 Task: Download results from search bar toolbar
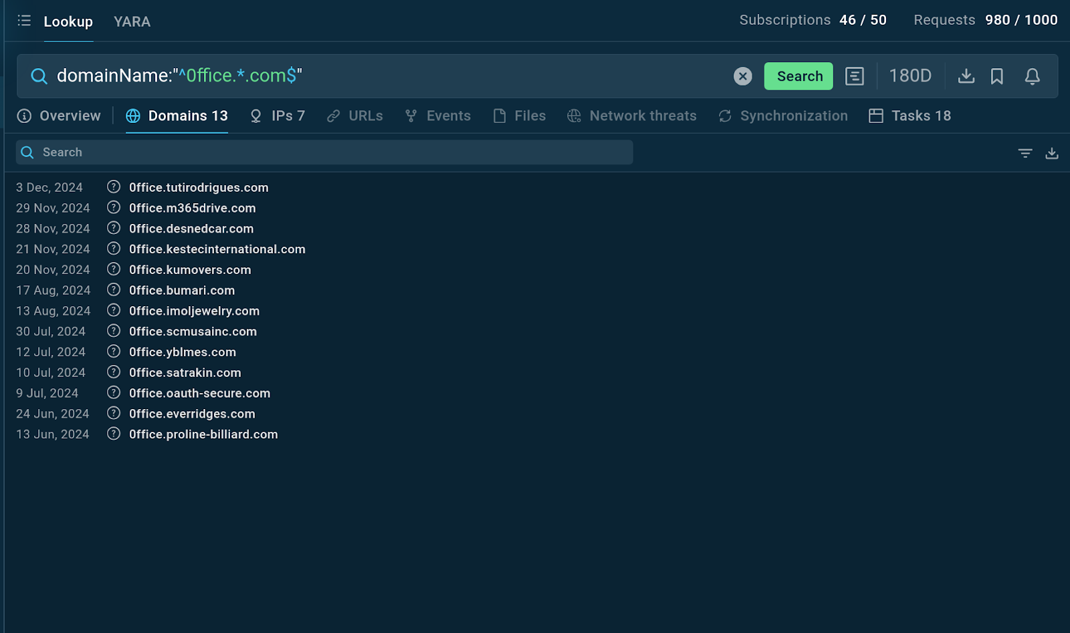tap(966, 76)
